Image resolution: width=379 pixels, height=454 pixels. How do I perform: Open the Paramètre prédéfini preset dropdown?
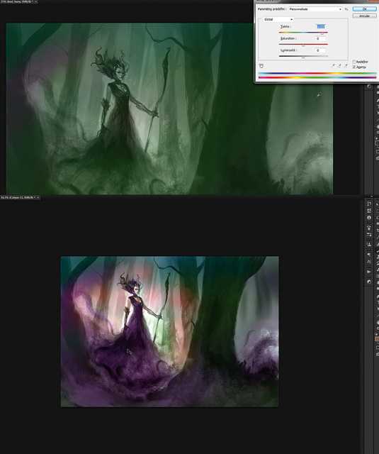315,9
